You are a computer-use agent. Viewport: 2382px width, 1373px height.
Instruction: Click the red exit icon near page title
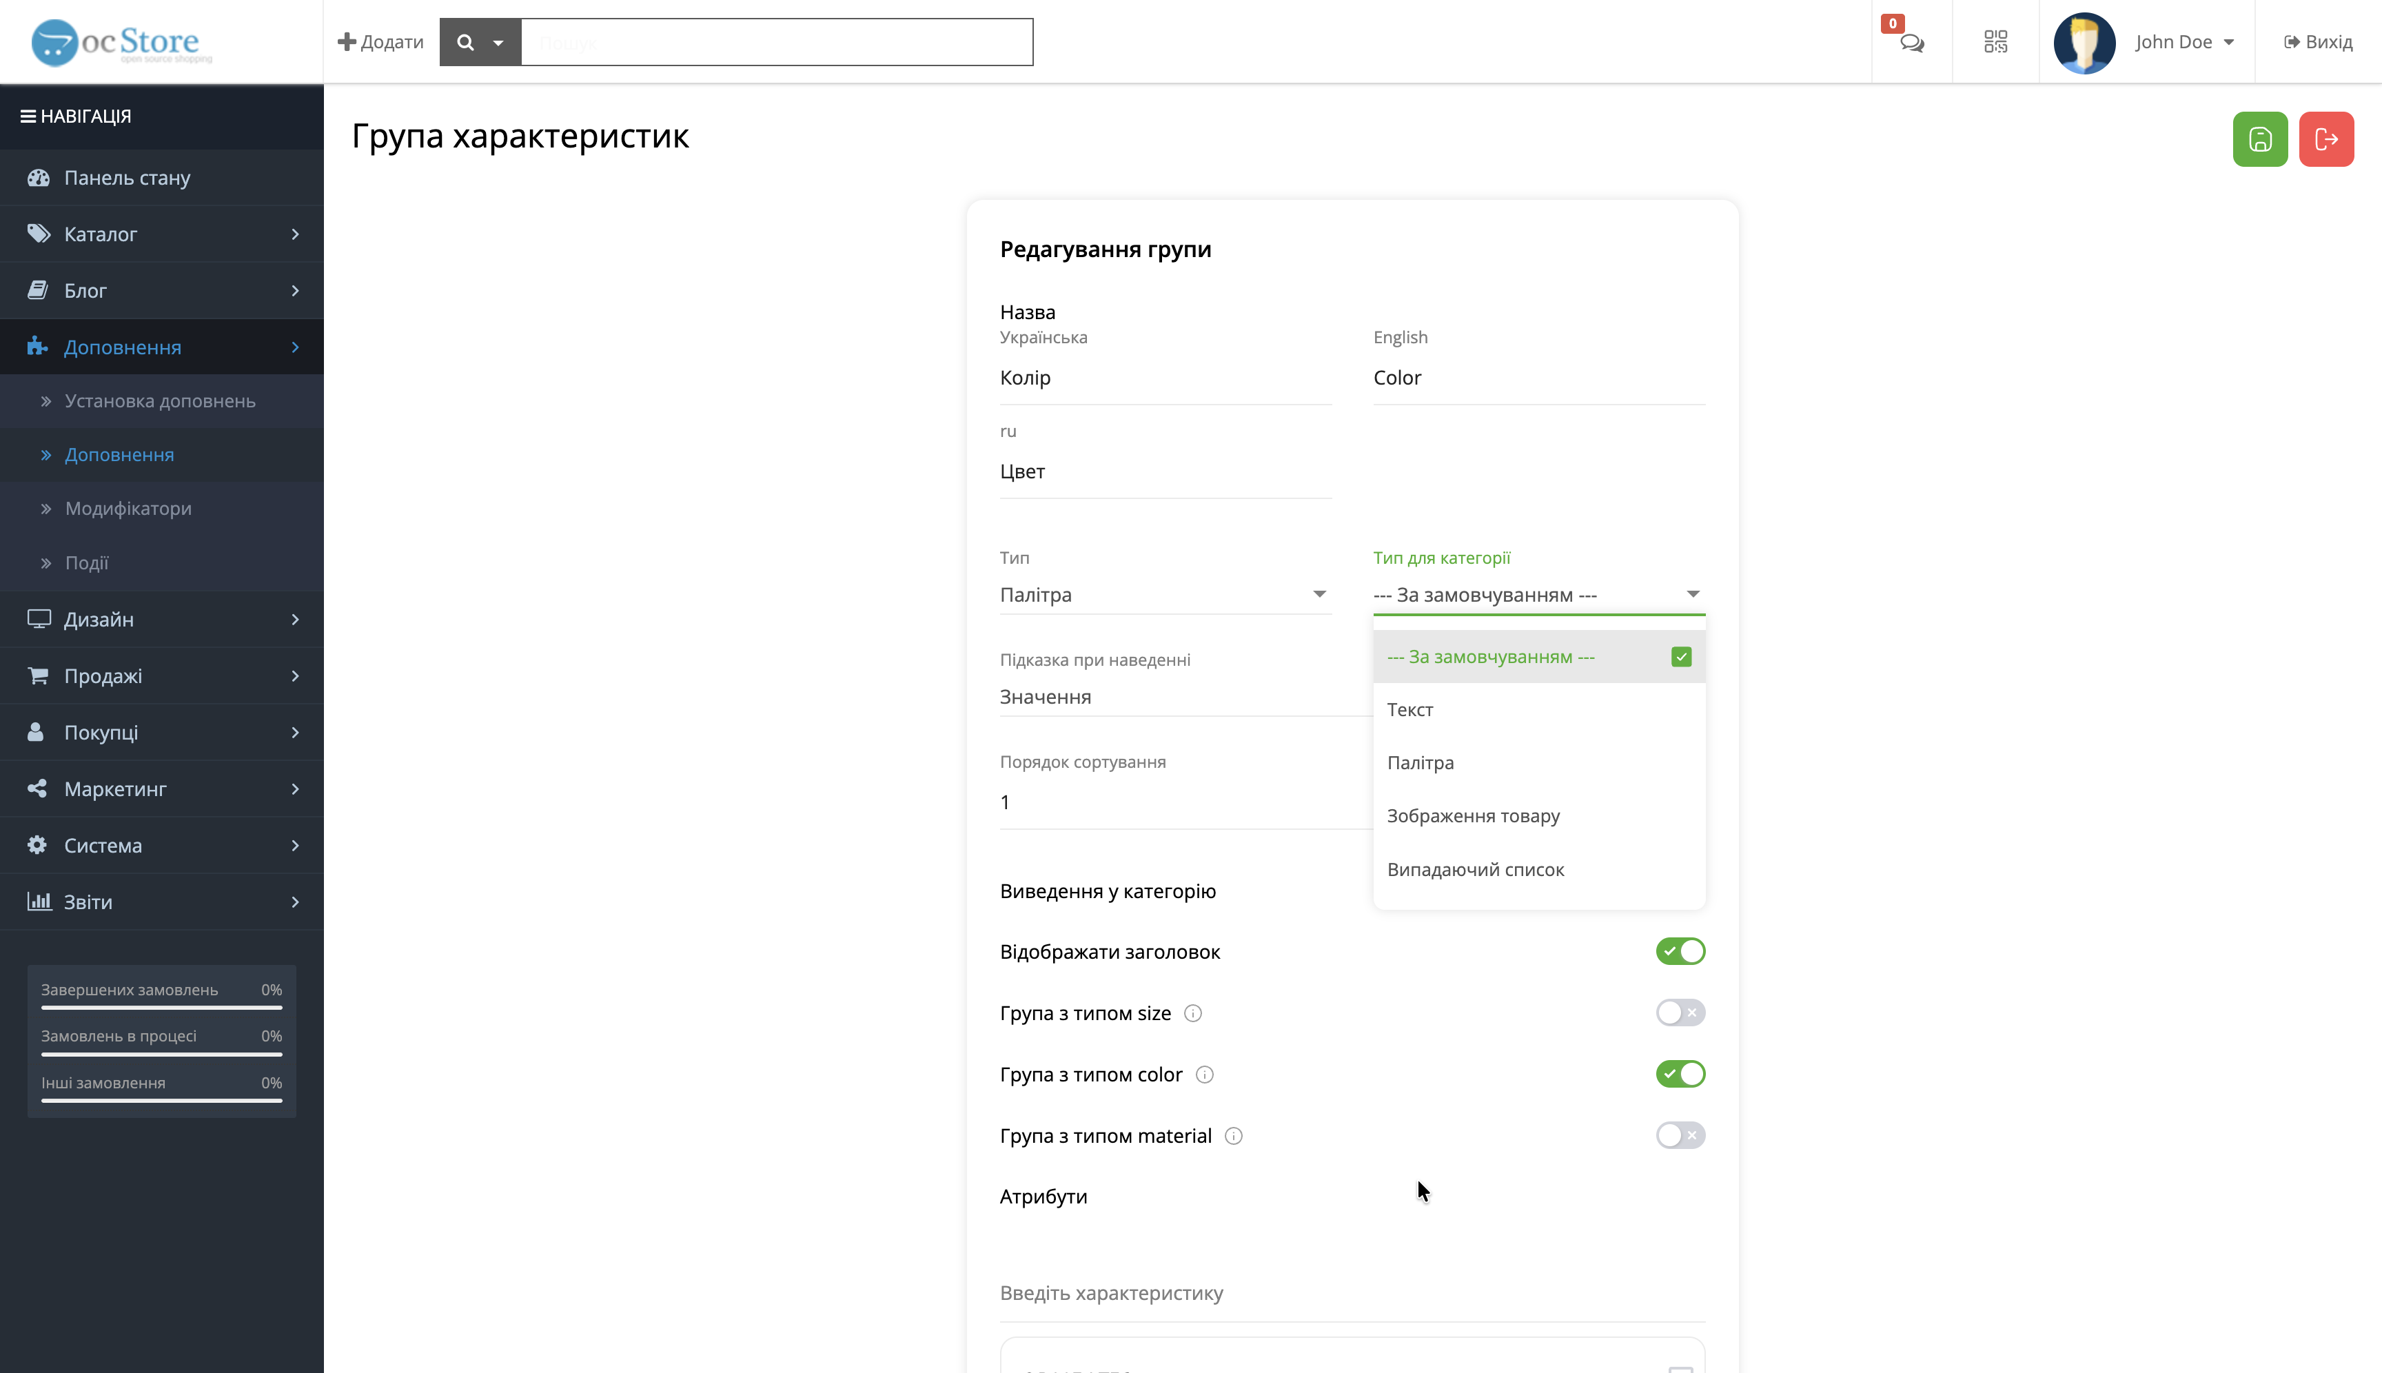pyautogui.click(x=2326, y=139)
